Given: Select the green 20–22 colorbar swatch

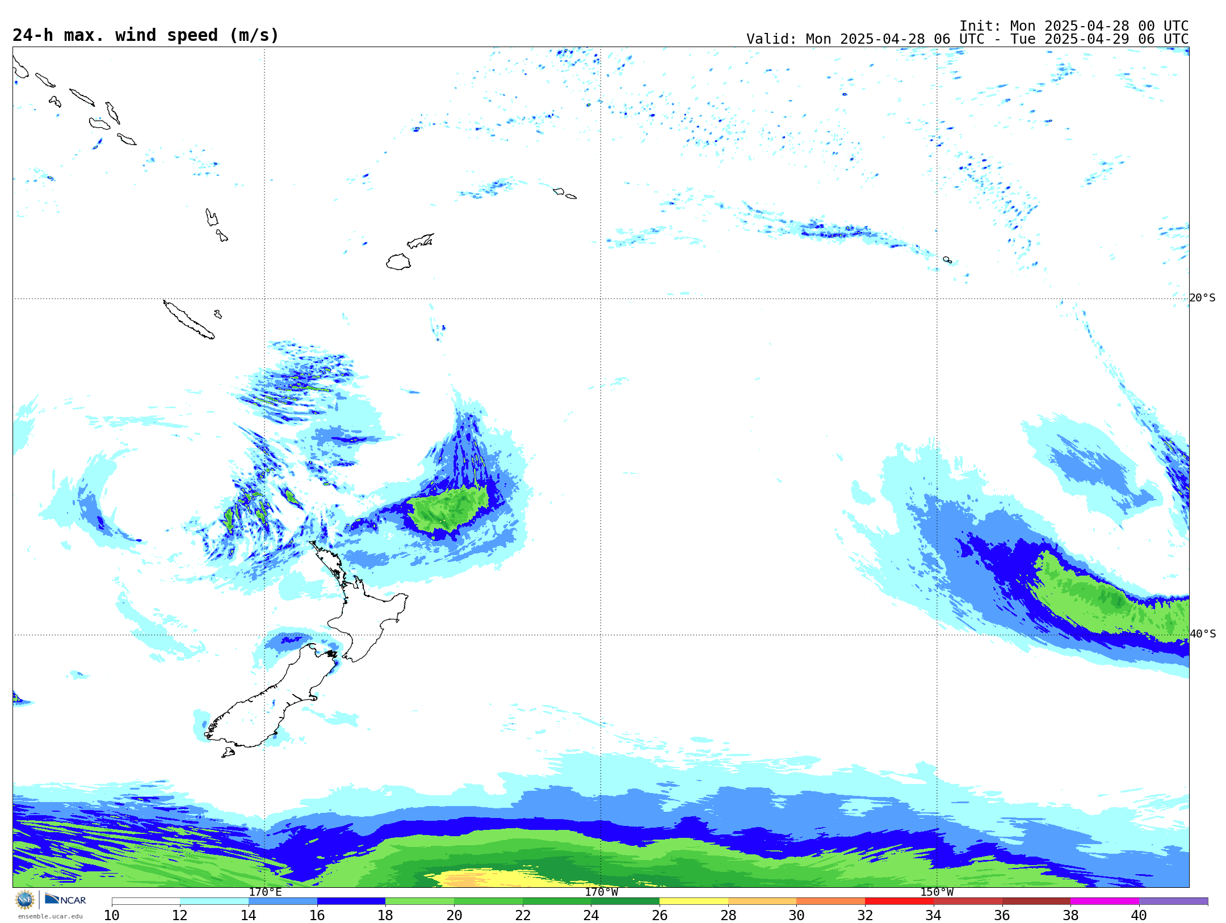Looking at the screenshot, I should click(x=488, y=901).
